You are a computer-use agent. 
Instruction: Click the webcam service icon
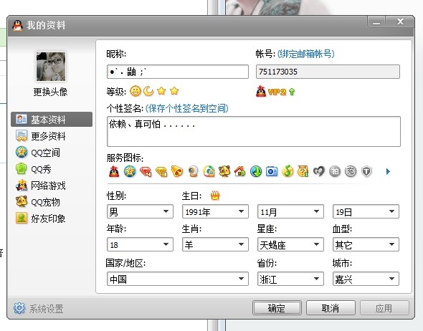(193, 171)
